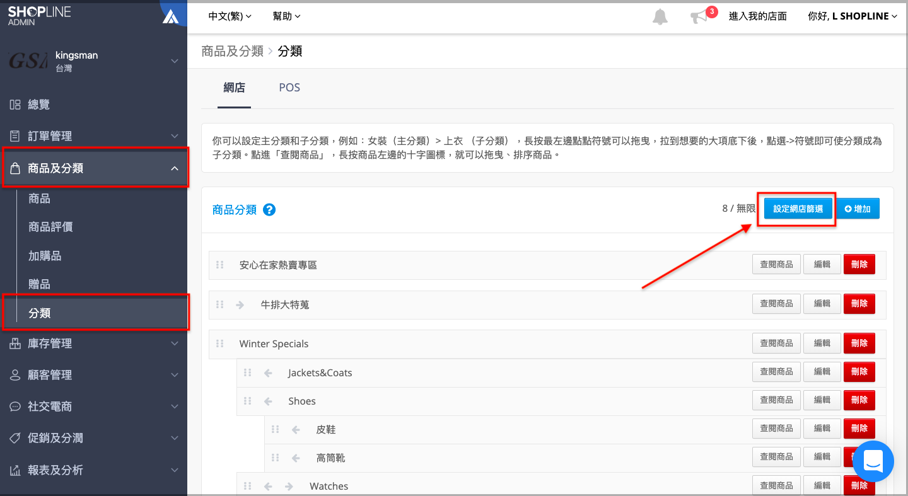Viewport: 908px width, 496px height.
Task: Expand the 庫存管理 menu chevron
Action: 175,343
